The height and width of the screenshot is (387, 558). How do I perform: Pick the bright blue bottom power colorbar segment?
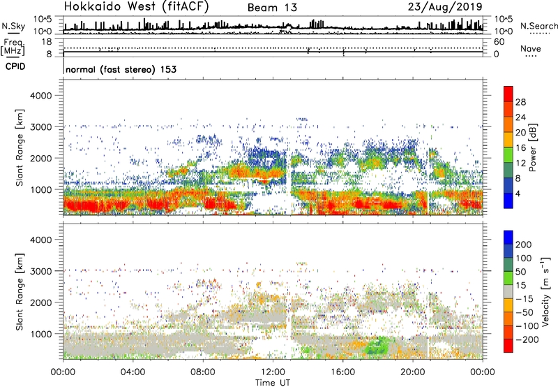508,201
